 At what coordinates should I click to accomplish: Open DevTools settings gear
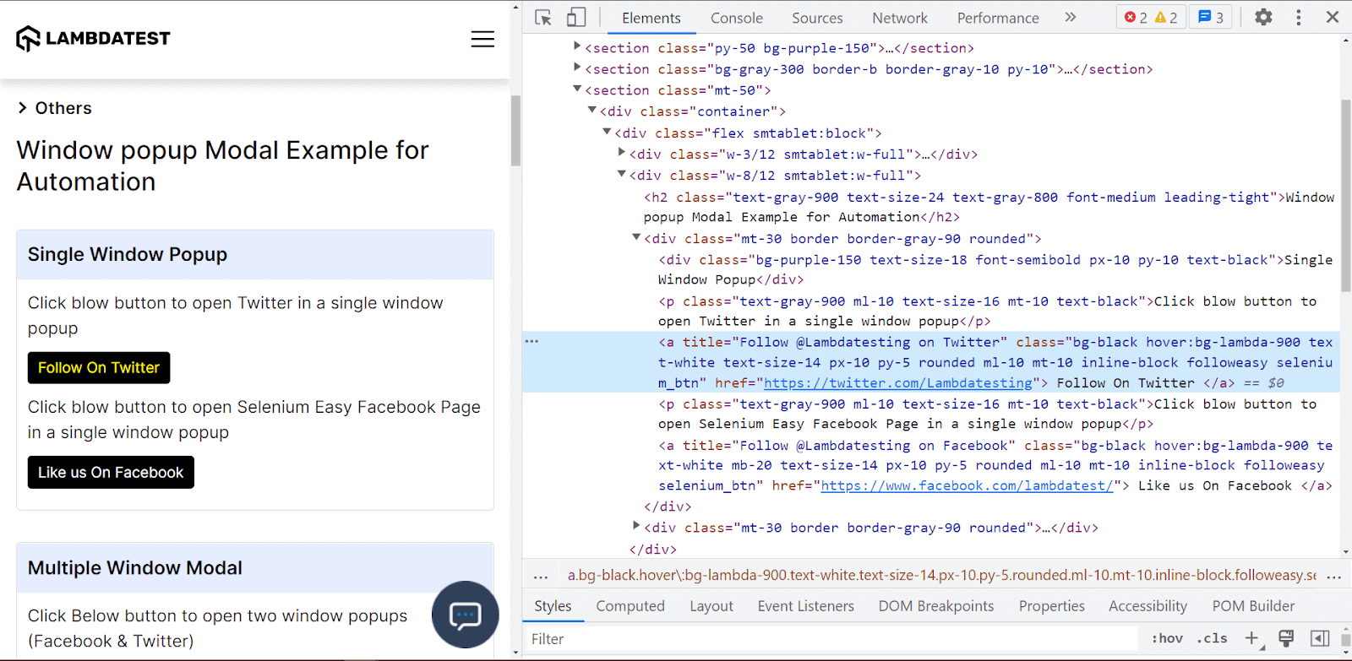click(x=1263, y=18)
